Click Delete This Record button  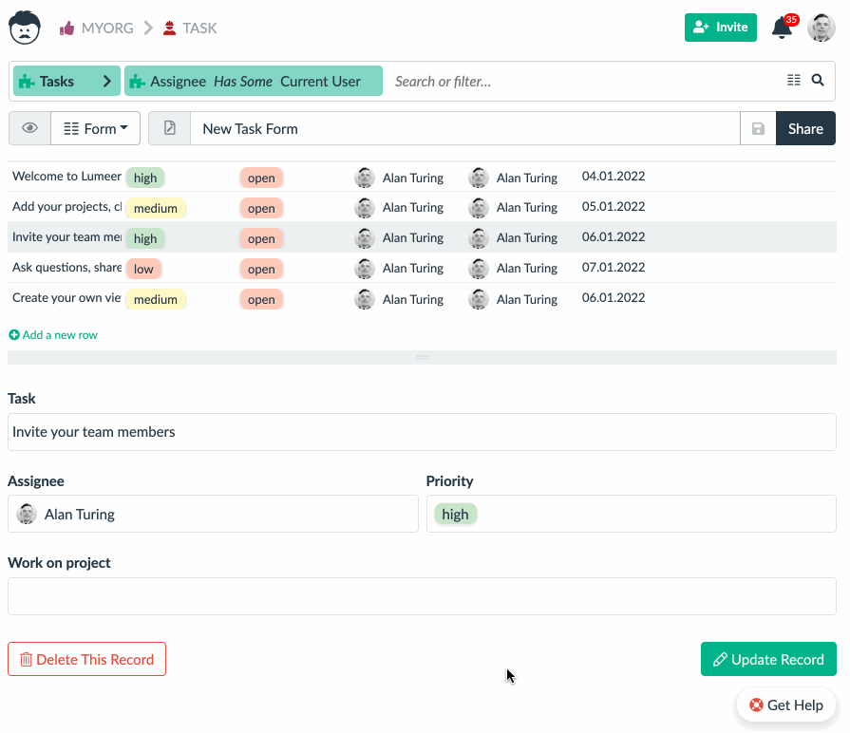click(86, 659)
